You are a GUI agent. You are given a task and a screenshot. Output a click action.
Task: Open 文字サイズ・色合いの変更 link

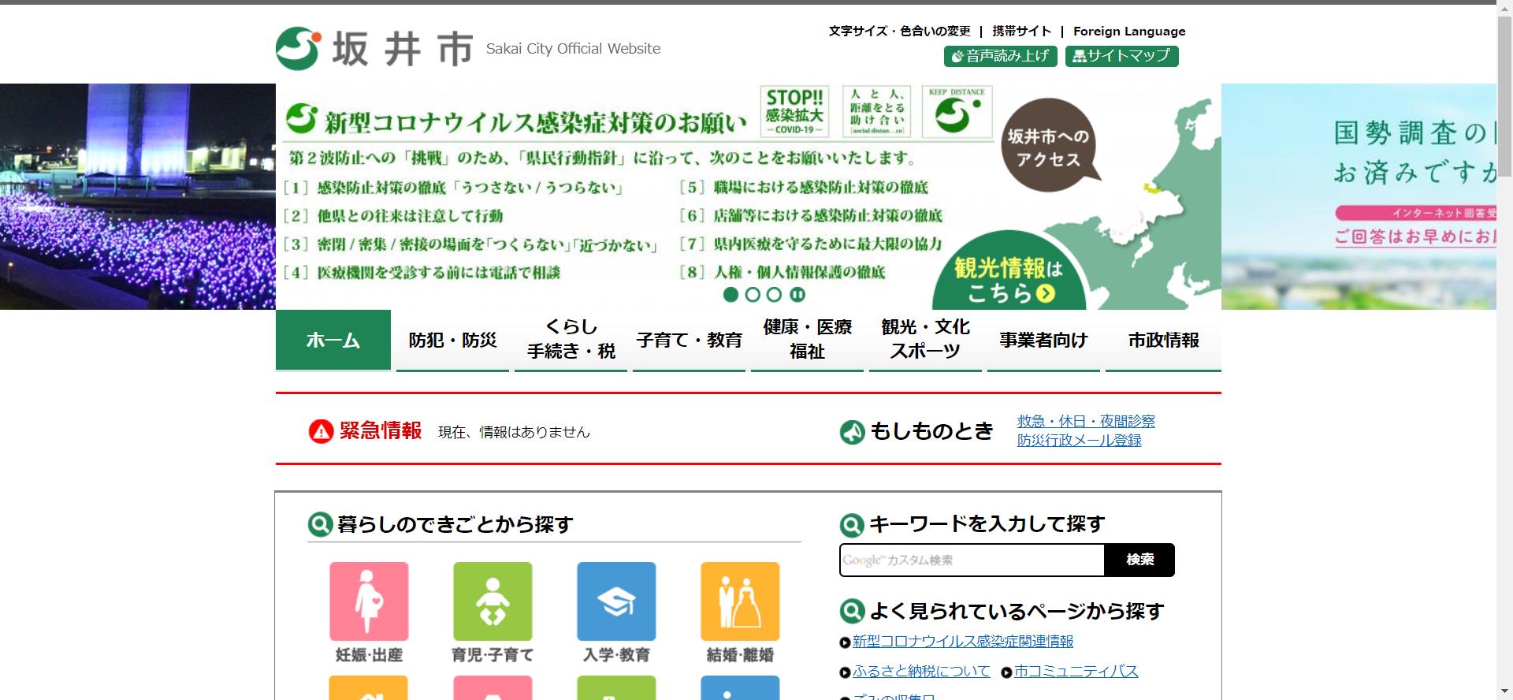tap(899, 32)
